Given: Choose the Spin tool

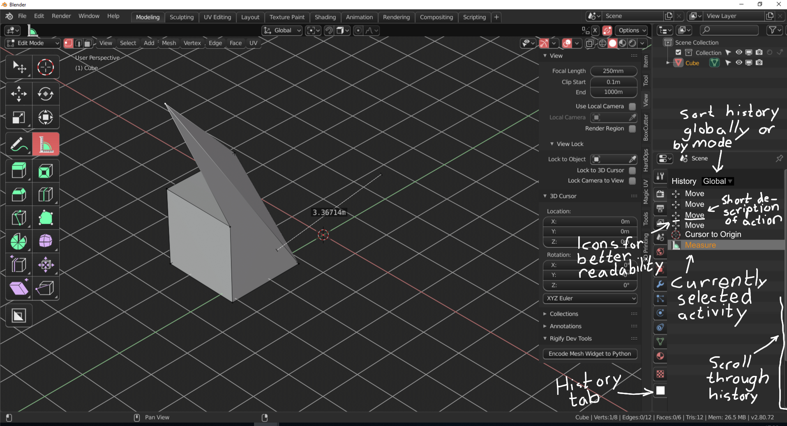Looking at the screenshot, I should click(18, 241).
